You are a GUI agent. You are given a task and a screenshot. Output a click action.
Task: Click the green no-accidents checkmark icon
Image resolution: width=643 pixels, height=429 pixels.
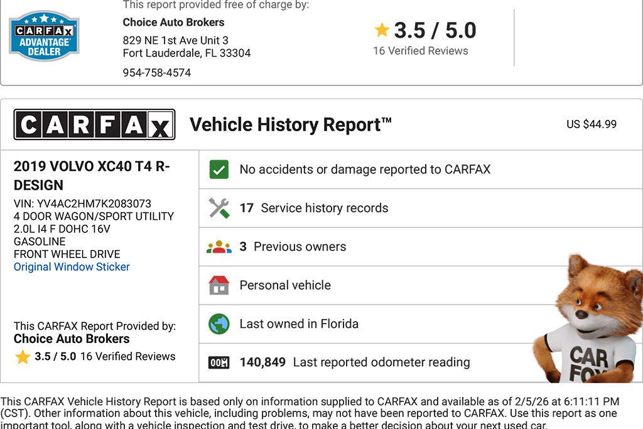[219, 170]
